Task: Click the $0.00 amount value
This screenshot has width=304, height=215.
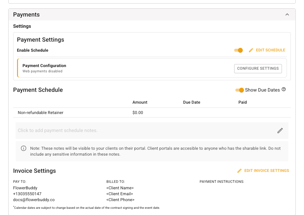Action: click(x=138, y=113)
